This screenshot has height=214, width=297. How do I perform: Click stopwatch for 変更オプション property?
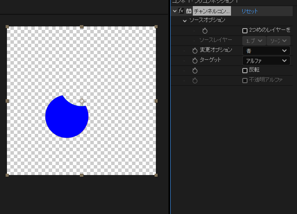(195, 51)
